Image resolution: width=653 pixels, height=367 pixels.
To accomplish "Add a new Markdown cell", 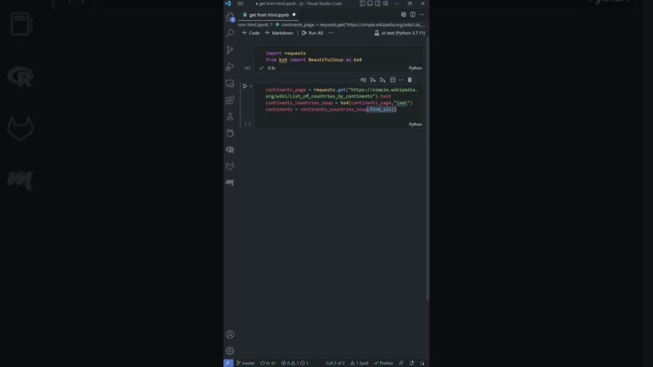I will coord(279,32).
